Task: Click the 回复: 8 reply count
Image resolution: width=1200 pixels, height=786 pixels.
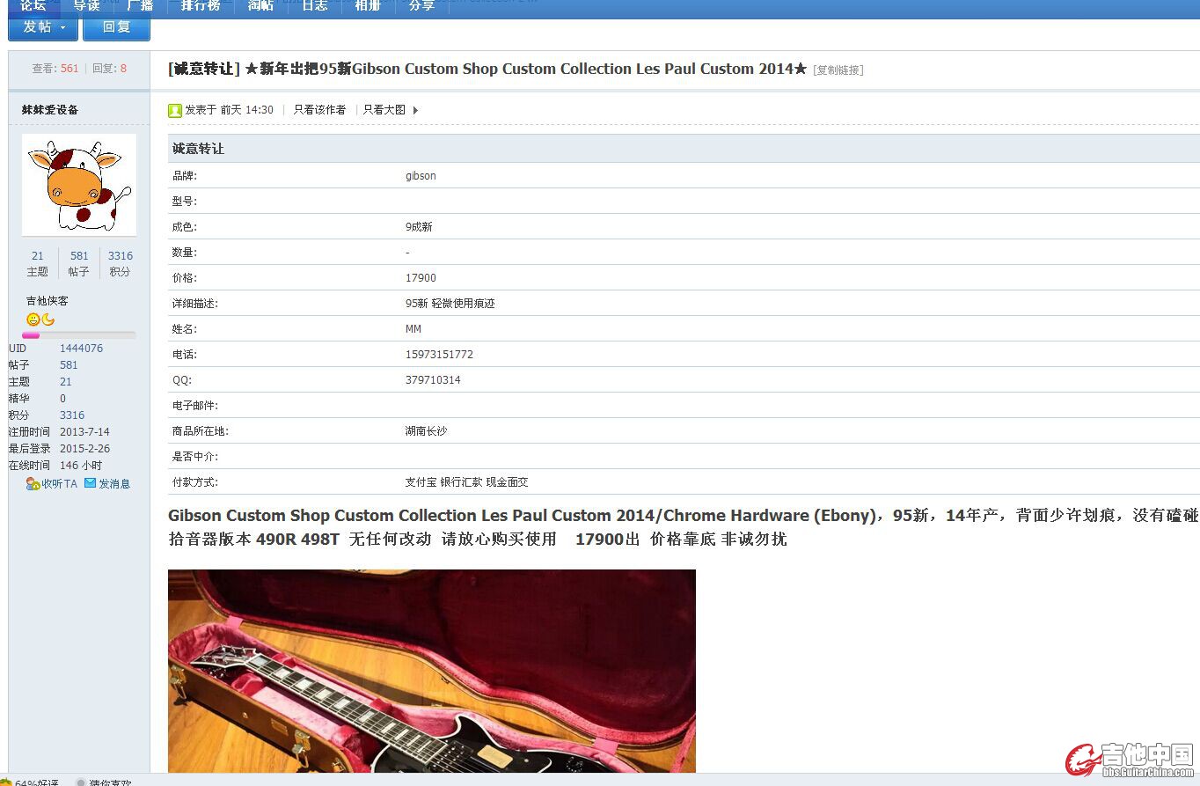Action: pyautogui.click(x=109, y=69)
